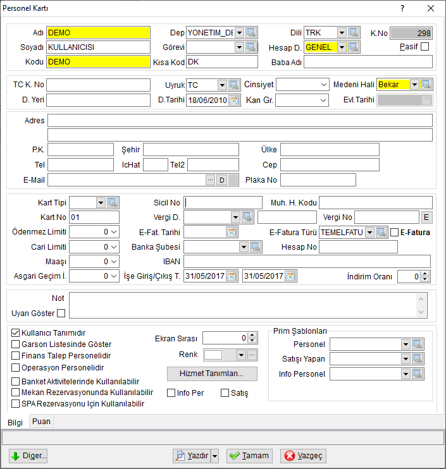
Task: Open the Cinsiyet dropdown
Action: click(x=323, y=85)
